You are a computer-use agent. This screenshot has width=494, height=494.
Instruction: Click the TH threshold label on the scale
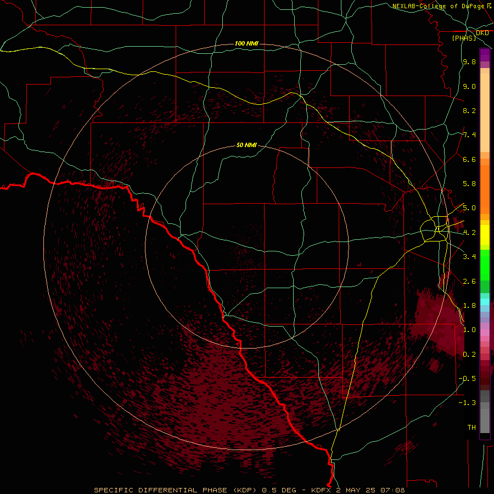(x=471, y=428)
